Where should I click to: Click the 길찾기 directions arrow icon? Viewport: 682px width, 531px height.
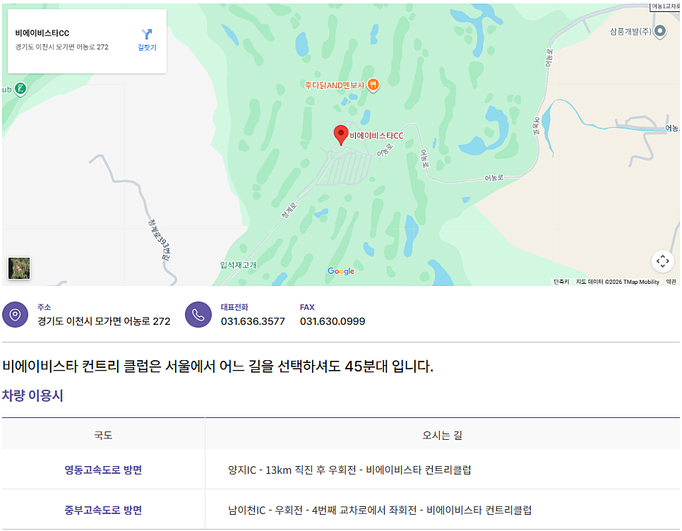147,34
